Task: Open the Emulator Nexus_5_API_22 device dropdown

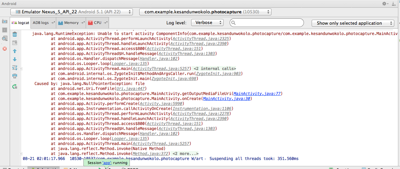Action: coord(72,12)
